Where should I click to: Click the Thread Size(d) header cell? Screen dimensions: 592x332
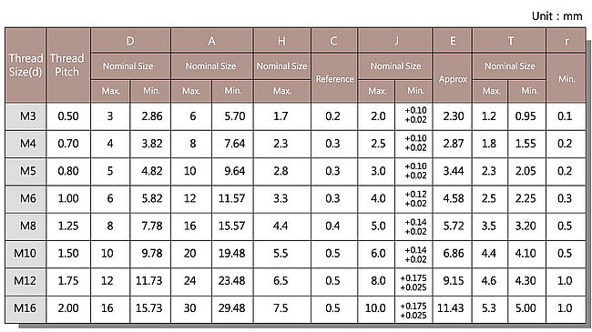click(26, 65)
